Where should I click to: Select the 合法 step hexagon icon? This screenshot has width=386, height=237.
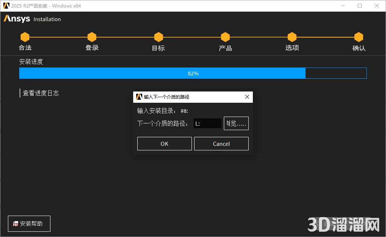tap(25, 37)
